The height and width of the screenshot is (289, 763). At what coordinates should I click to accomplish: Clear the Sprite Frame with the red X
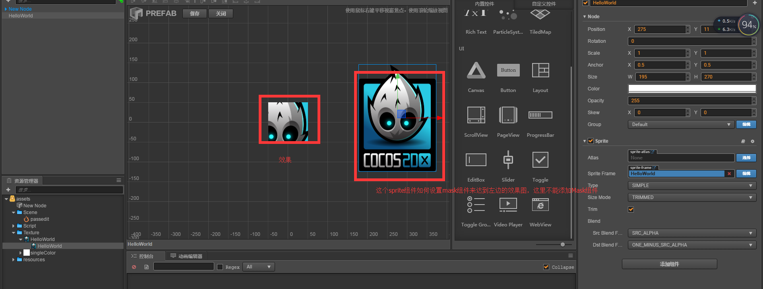click(x=729, y=174)
